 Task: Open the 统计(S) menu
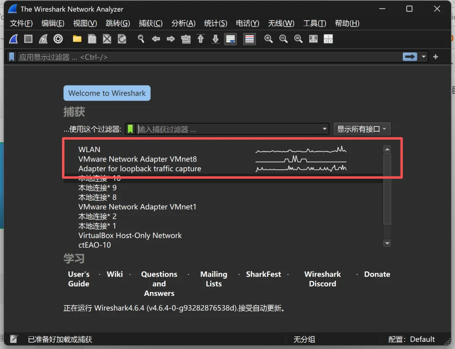216,23
